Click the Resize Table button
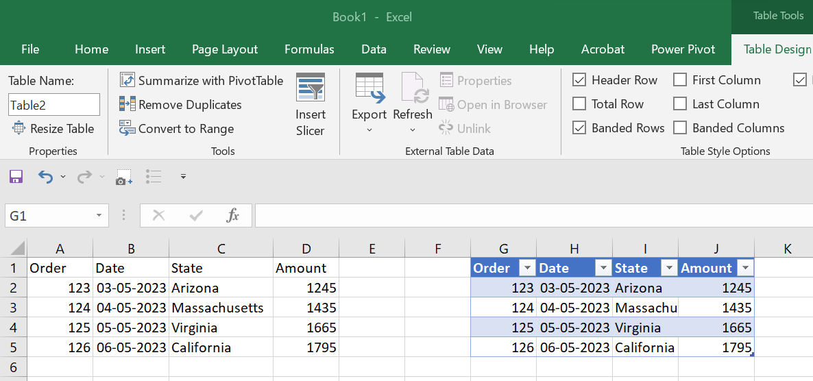Screen dimensions: 813x381 [x=52, y=128]
